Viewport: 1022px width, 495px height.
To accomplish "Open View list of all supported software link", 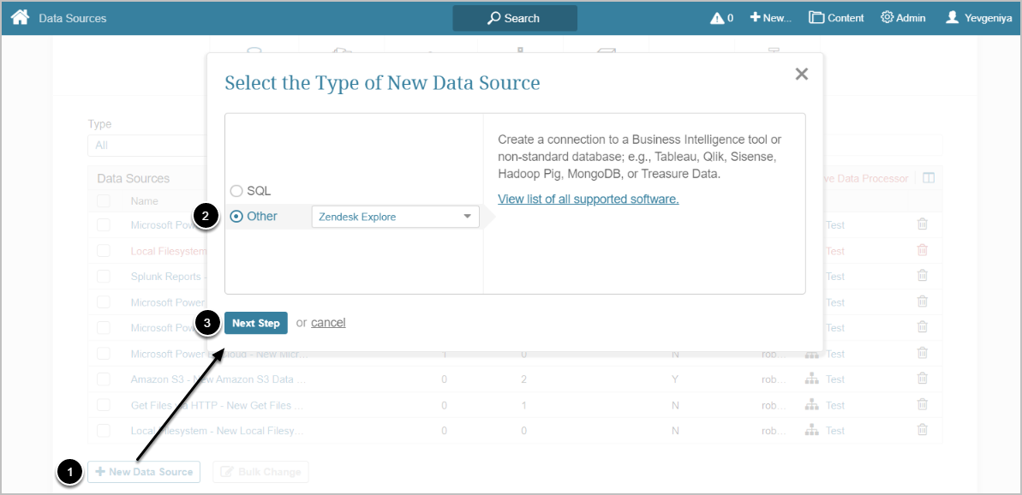I will pyautogui.click(x=588, y=199).
